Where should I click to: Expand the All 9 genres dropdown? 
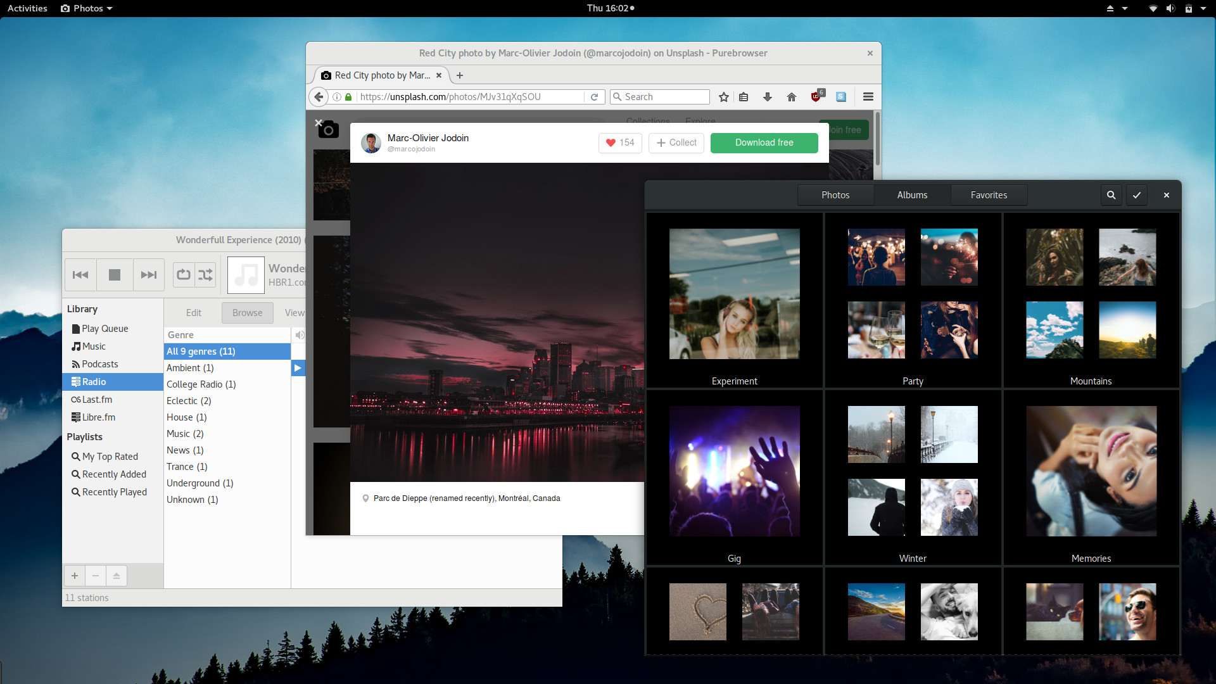225,351
